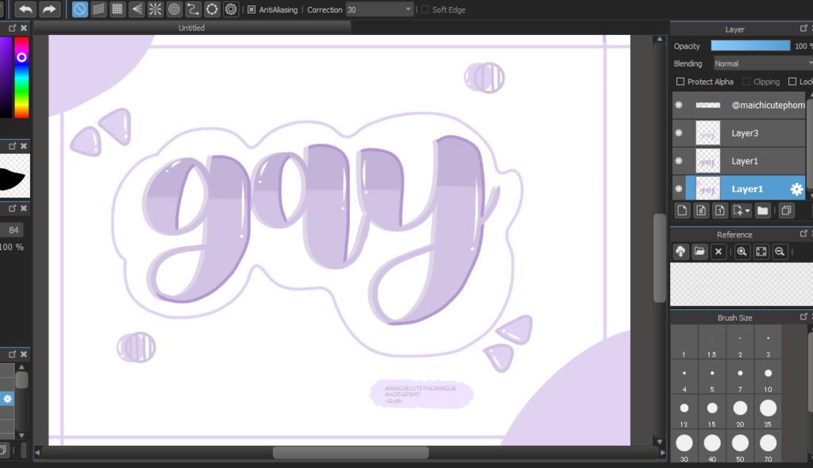Adjust the layer Opacity slider

click(750, 45)
